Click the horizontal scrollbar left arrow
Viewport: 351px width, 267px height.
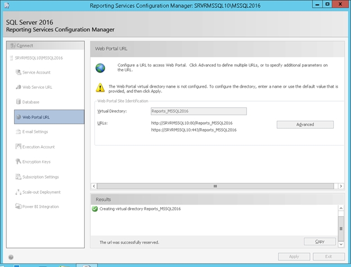pos(94,186)
